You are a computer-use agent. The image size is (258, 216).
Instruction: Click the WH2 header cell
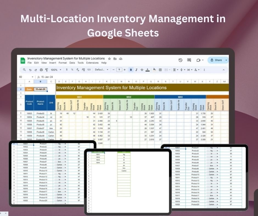click(129, 97)
